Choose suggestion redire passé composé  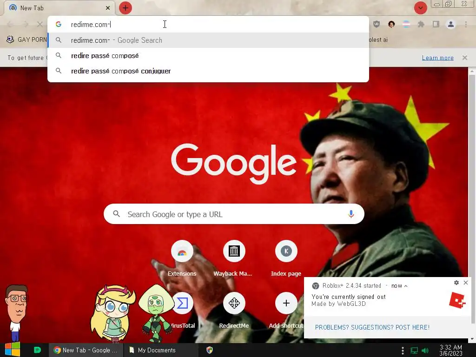(208, 56)
